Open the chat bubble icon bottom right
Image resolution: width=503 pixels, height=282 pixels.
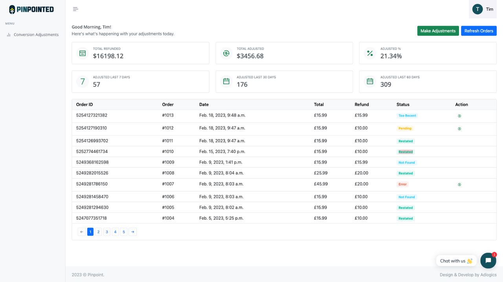pyautogui.click(x=488, y=260)
